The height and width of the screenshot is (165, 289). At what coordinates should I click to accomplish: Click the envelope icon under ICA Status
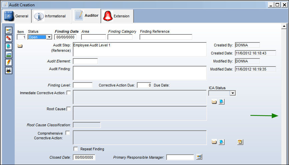point(214,102)
